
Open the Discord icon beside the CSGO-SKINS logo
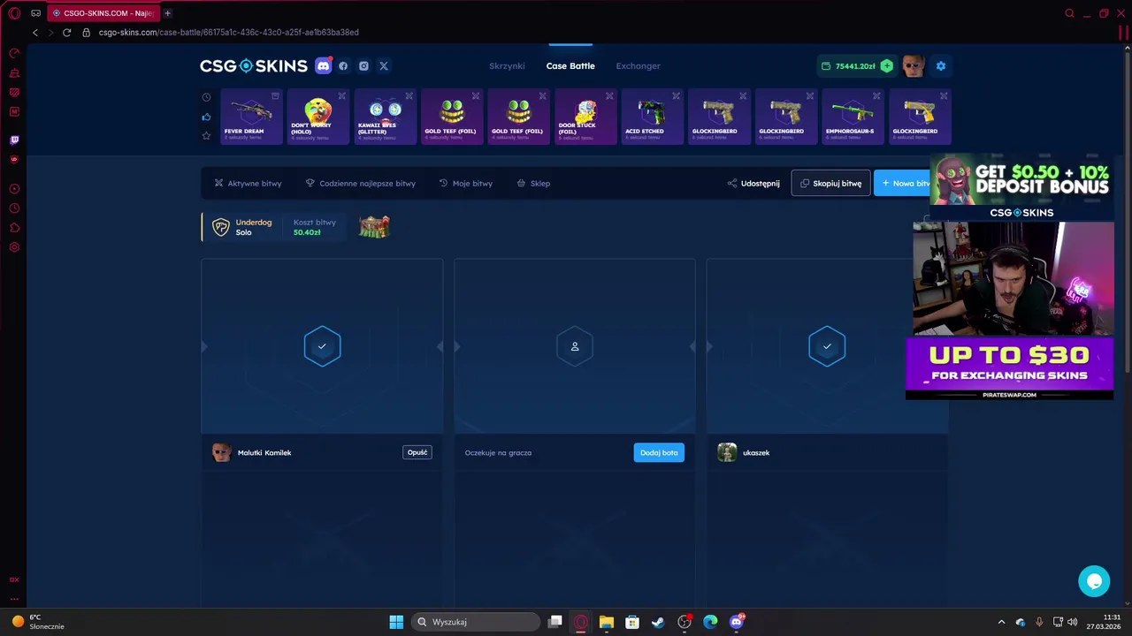(x=324, y=65)
